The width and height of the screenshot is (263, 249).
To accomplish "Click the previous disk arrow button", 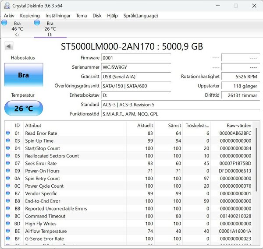I will pyautogui.click(x=9, y=46).
